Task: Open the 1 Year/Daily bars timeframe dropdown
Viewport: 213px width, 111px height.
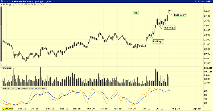Action: pos(23,2)
